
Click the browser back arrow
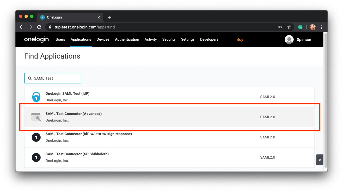22,27
